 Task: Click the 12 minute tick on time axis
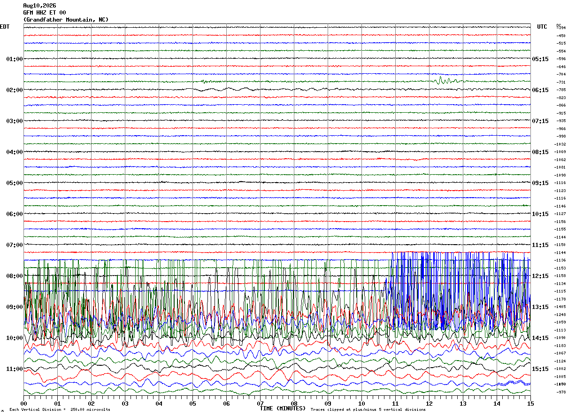pos(429,403)
